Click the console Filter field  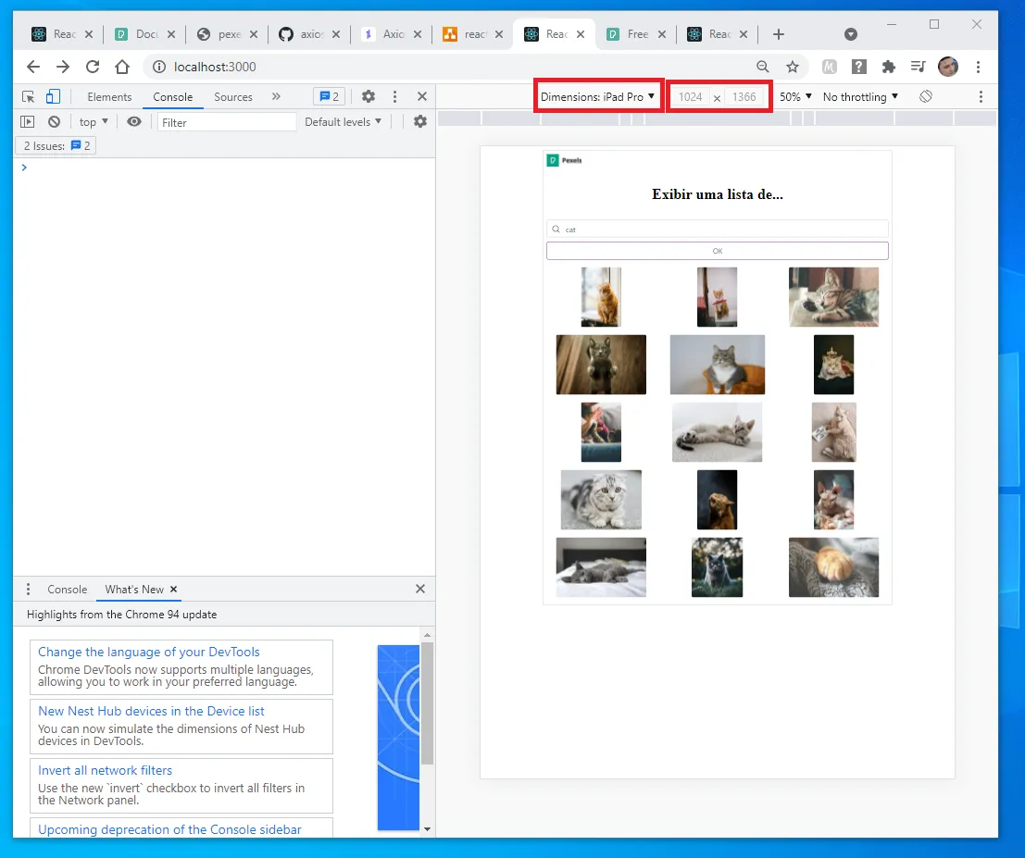(226, 122)
